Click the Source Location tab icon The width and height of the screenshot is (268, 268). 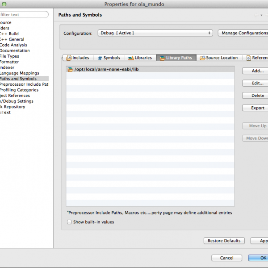[x=202, y=58]
